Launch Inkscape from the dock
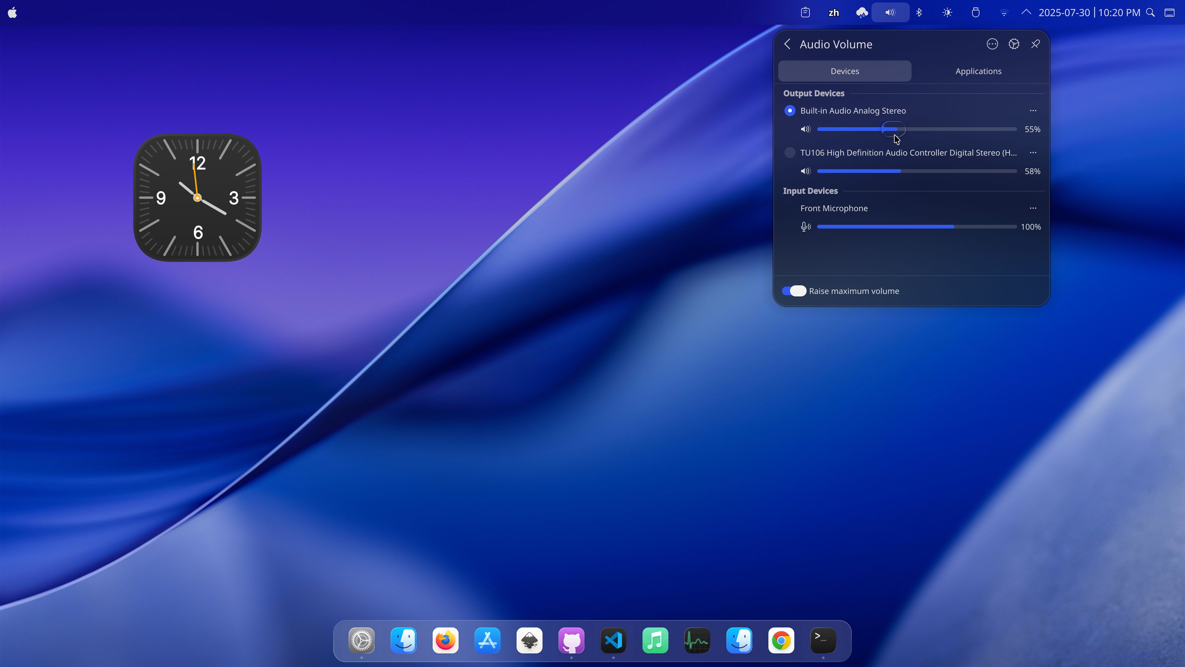 click(x=529, y=640)
